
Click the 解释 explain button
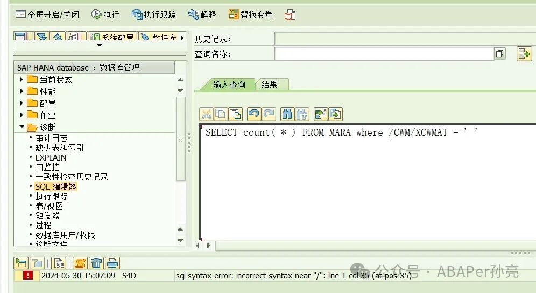(x=202, y=15)
